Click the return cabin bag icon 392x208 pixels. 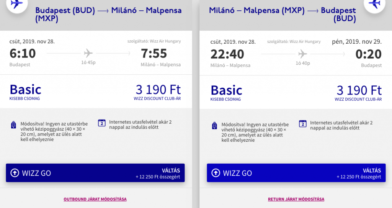click(x=214, y=125)
